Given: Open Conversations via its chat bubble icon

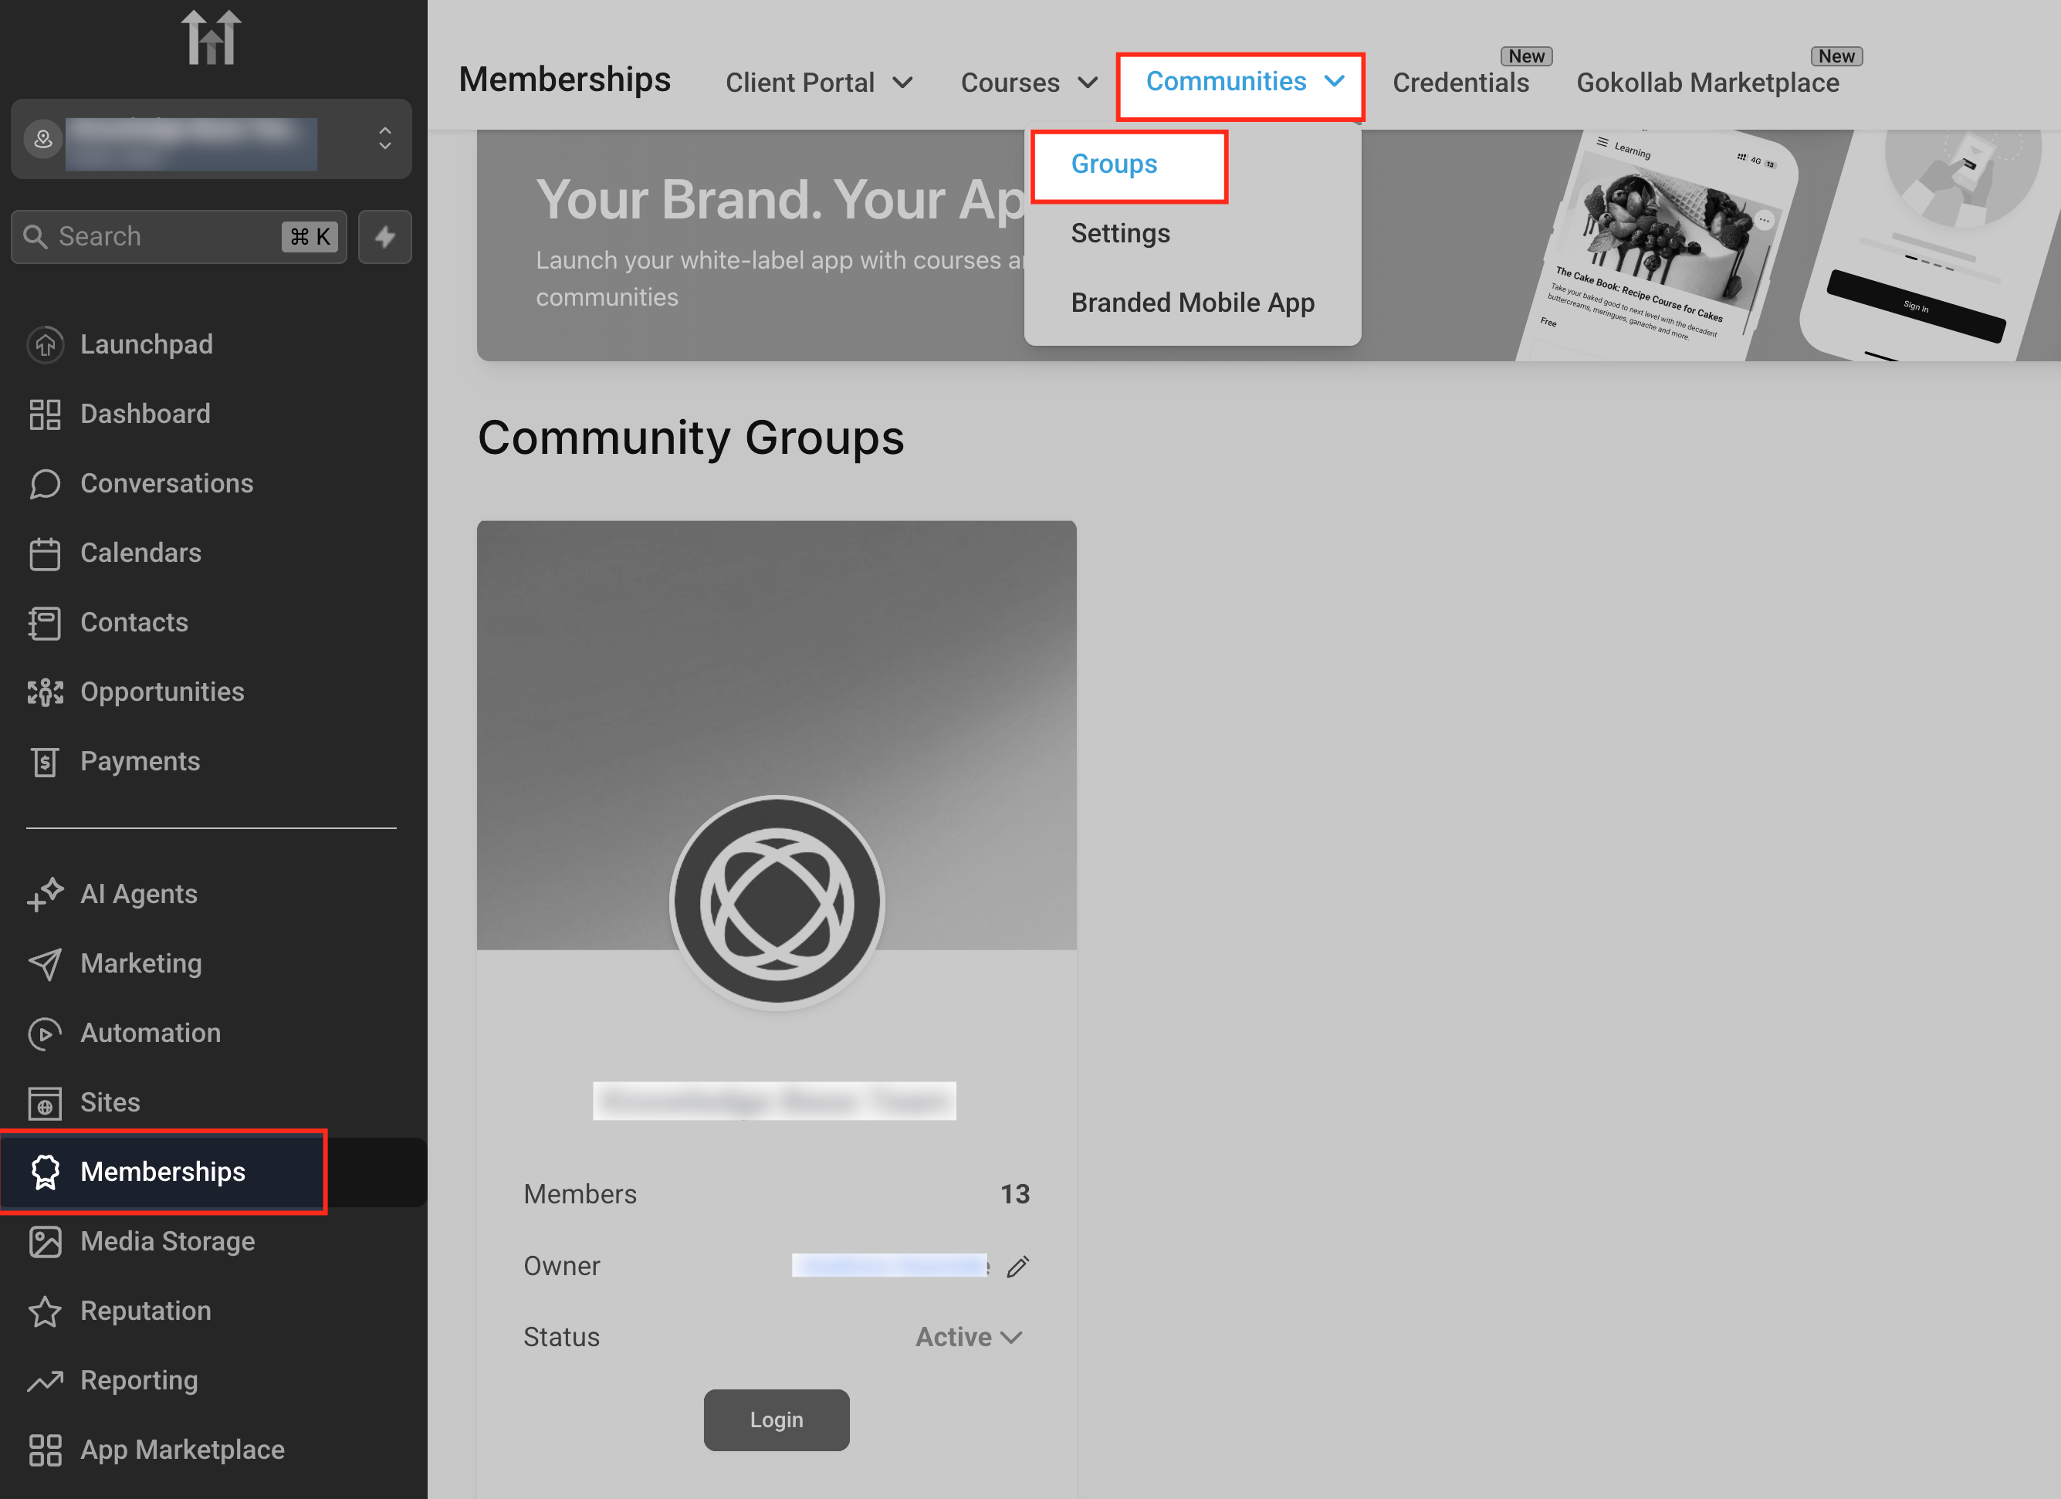Looking at the screenshot, I should click(x=45, y=483).
